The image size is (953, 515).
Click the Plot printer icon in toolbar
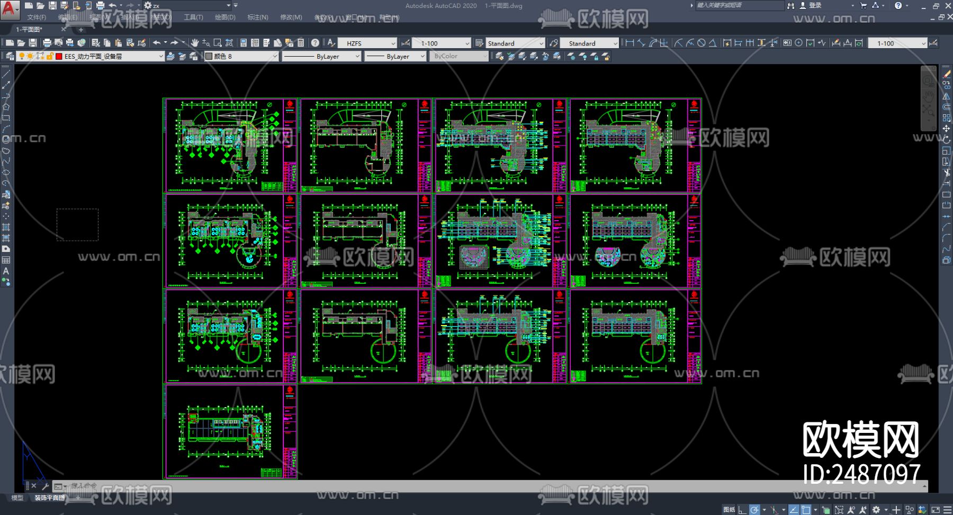click(x=47, y=43)
